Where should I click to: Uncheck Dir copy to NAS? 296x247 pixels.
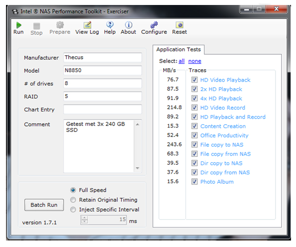click(195, 163)
